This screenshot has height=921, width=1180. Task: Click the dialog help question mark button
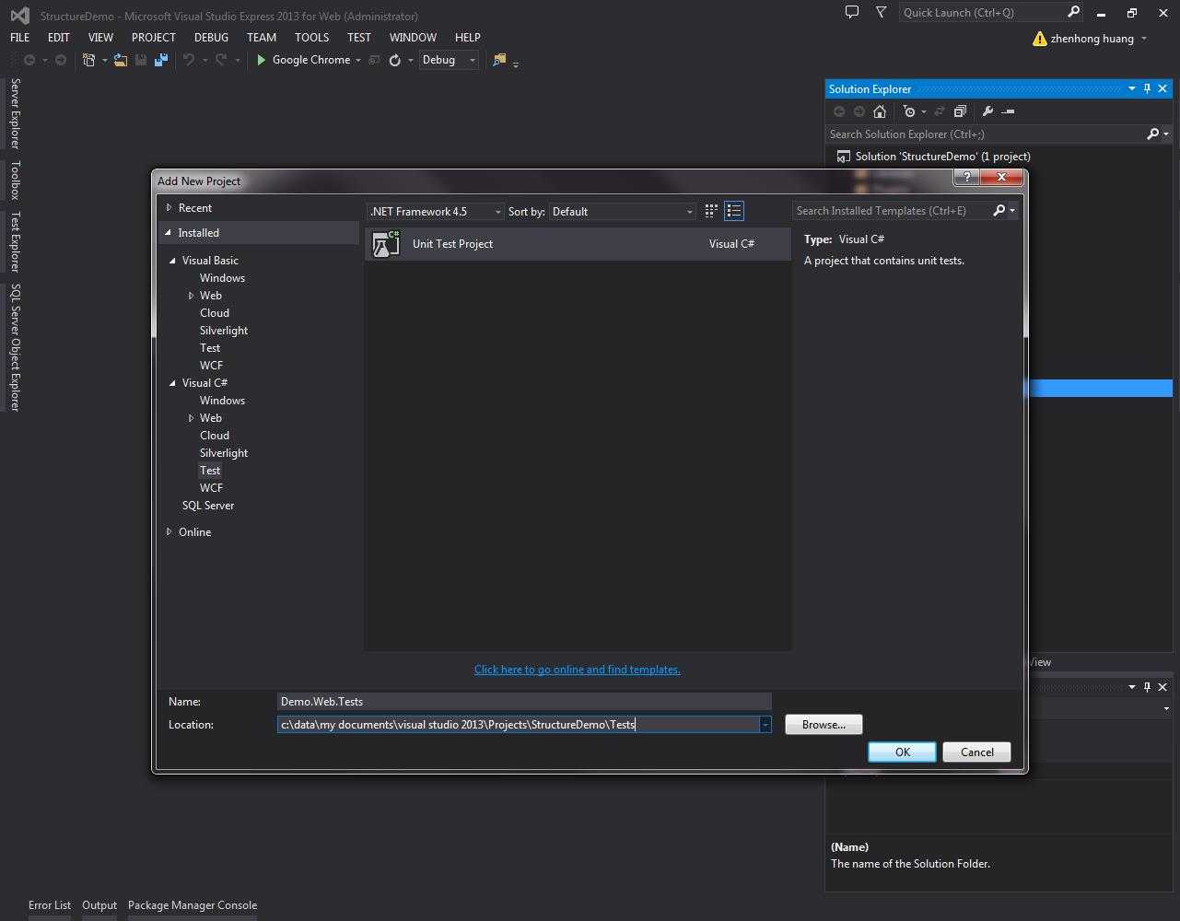click(x=966, y=177)
